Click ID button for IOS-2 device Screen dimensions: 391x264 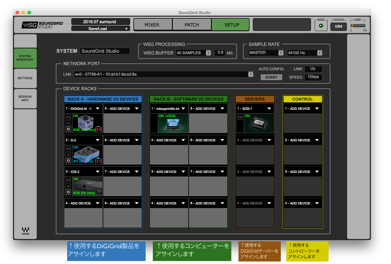point(68,186)
